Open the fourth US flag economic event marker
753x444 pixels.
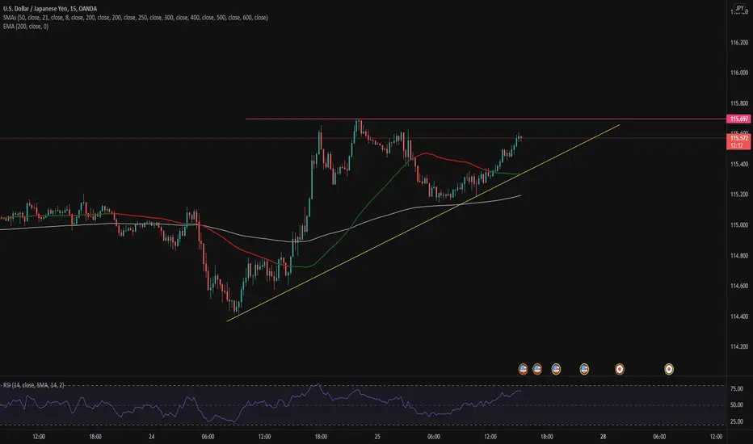tap(584, 369)
